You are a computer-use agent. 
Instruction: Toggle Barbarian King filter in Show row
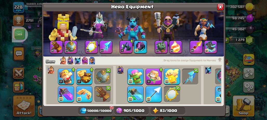[63, 61]
